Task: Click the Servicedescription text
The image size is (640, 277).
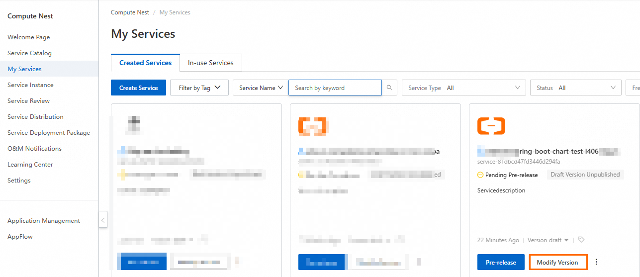Action: coord(501,190)
